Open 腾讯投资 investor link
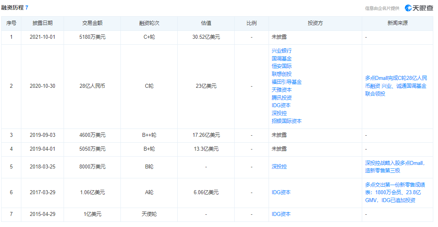 (x=282, y=98)
